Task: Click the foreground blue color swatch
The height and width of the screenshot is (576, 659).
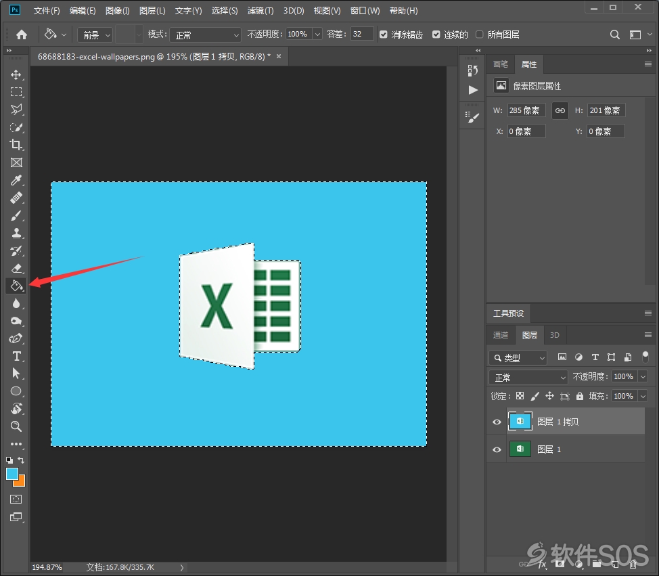Action: (x=12, y=474)
